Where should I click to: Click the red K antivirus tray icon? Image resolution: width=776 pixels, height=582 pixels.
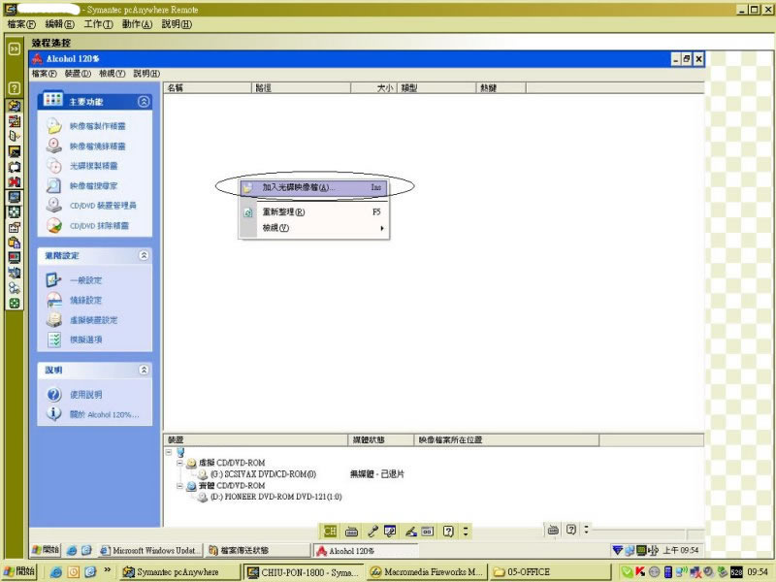(640, 572)
